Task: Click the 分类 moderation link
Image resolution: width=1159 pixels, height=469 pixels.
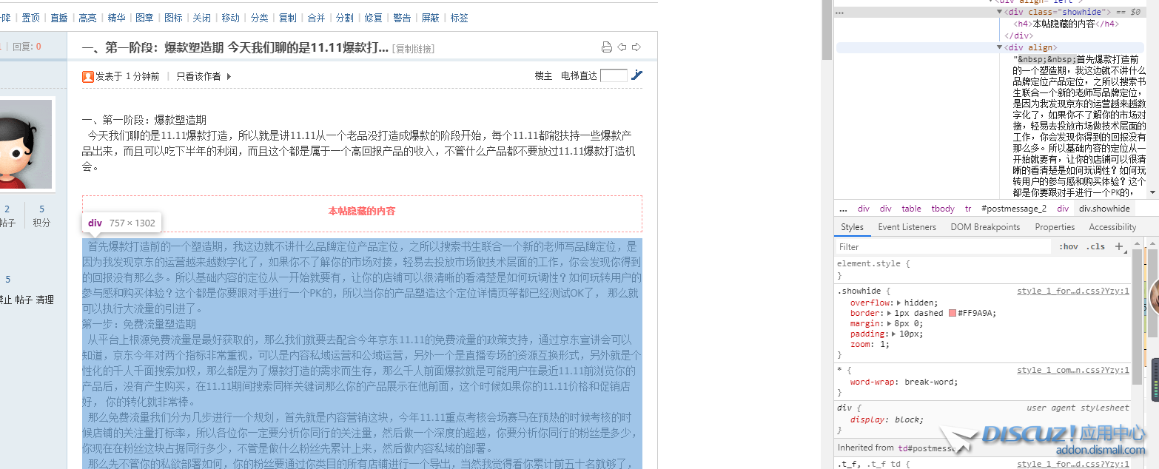Action: pos(260,18)
